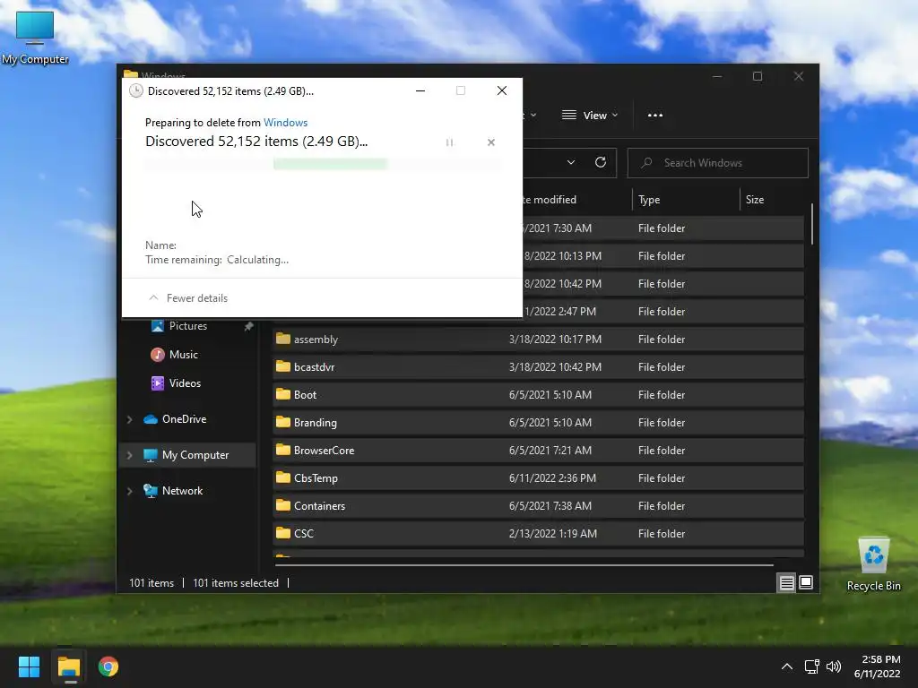Select the Boot folder icon
918x688 pixels.
tap(283, 394)
